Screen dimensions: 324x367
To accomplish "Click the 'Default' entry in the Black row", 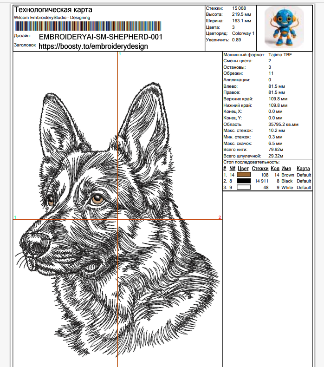I will coord(304,181).
